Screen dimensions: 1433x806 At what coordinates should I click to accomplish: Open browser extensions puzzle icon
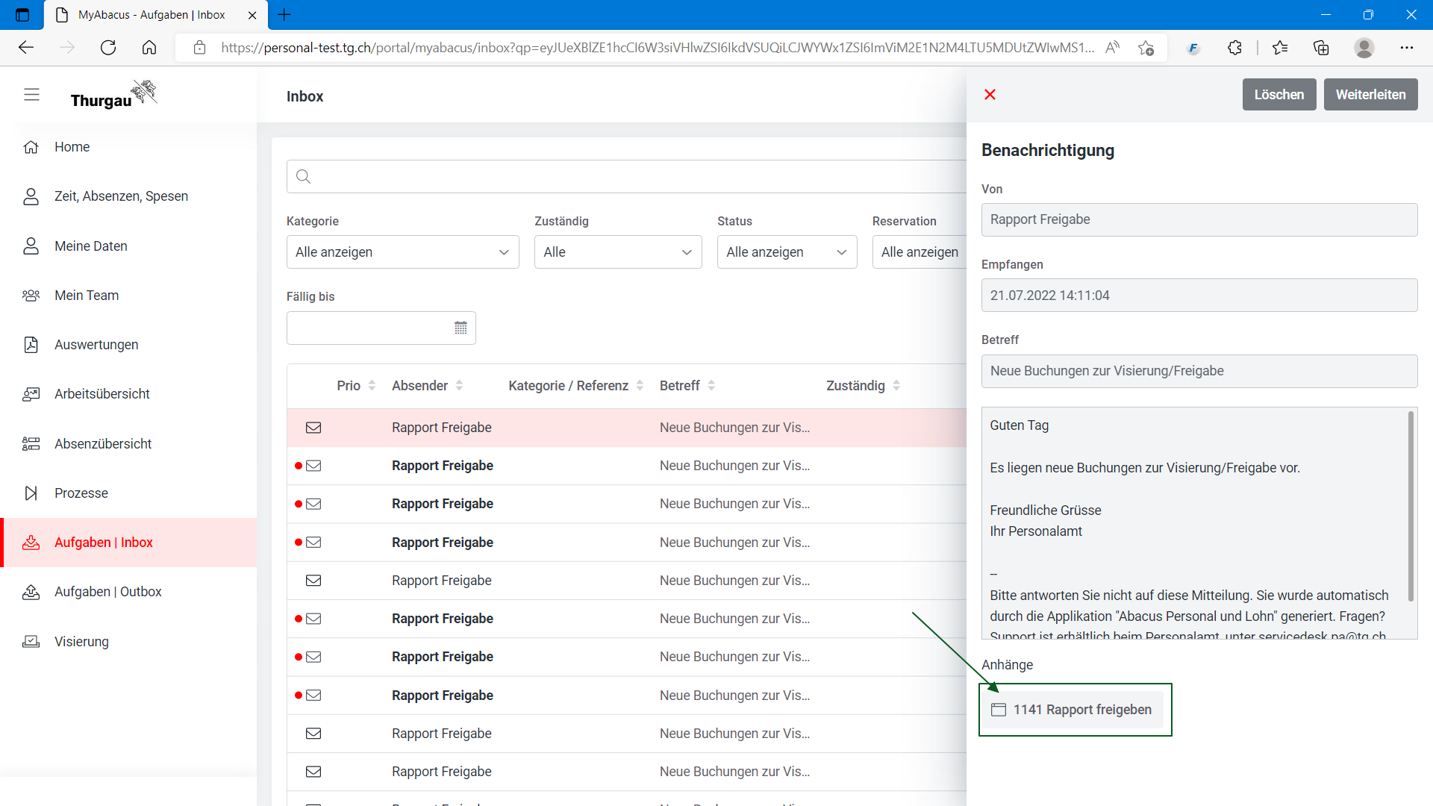coord(1234,48)
